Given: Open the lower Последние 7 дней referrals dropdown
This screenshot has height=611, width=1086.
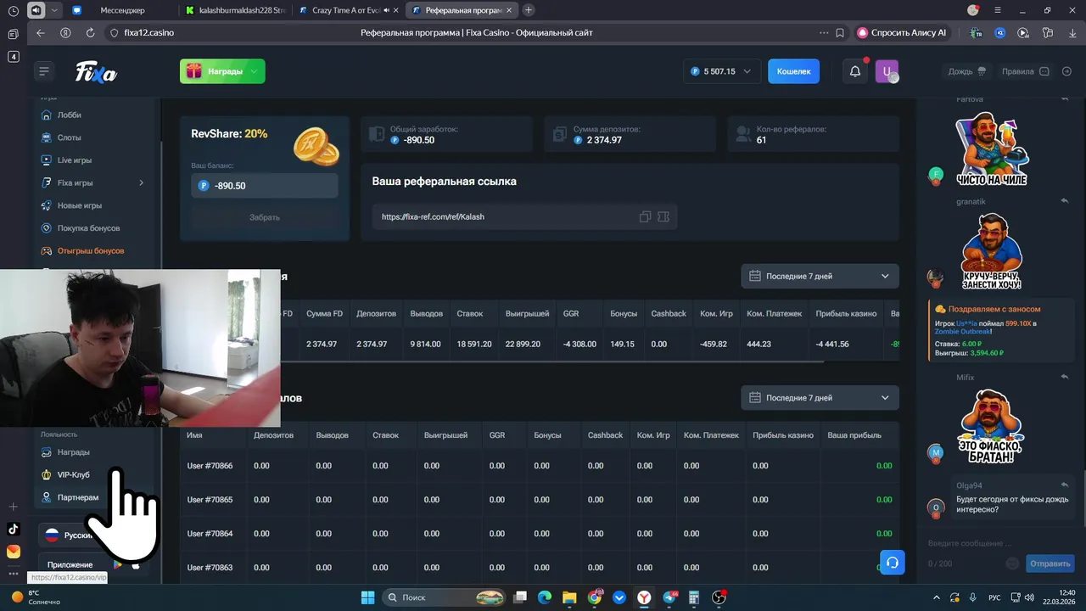Looking at the screenshot, I should [819, 397].
